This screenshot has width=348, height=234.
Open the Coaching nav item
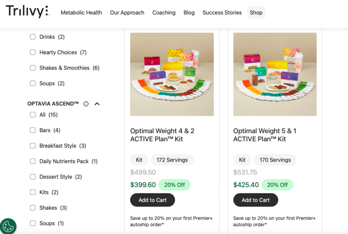point(164,13)
